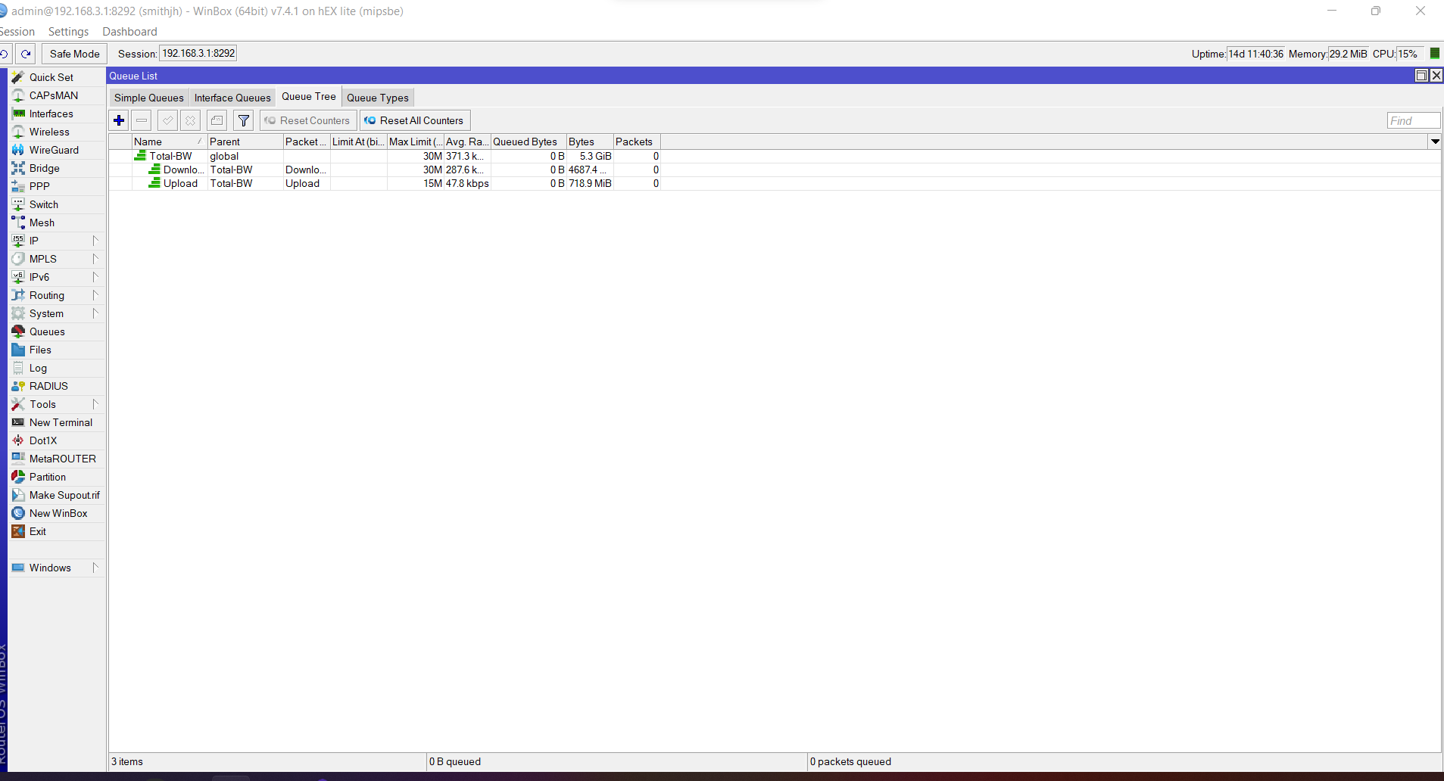Sort by the Parent column header
Image resolution: width=1444 pixels, height=781 pixels.
[245, 142]
